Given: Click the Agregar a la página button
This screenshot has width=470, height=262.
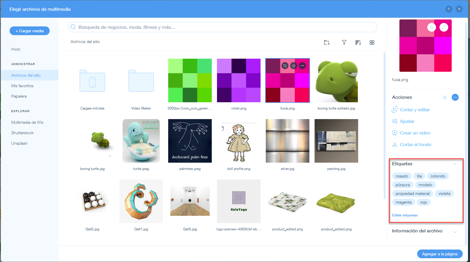Looking at the screenshot, I should (x=440, y=254).
